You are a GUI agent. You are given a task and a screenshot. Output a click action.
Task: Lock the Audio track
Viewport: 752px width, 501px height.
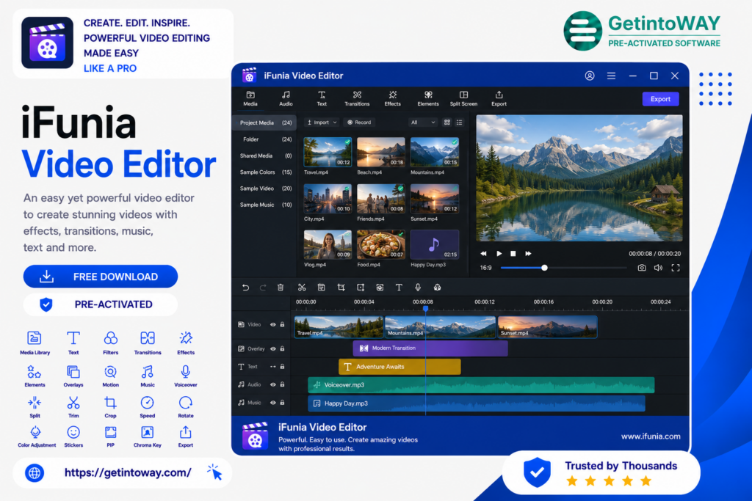pos(283,384)
